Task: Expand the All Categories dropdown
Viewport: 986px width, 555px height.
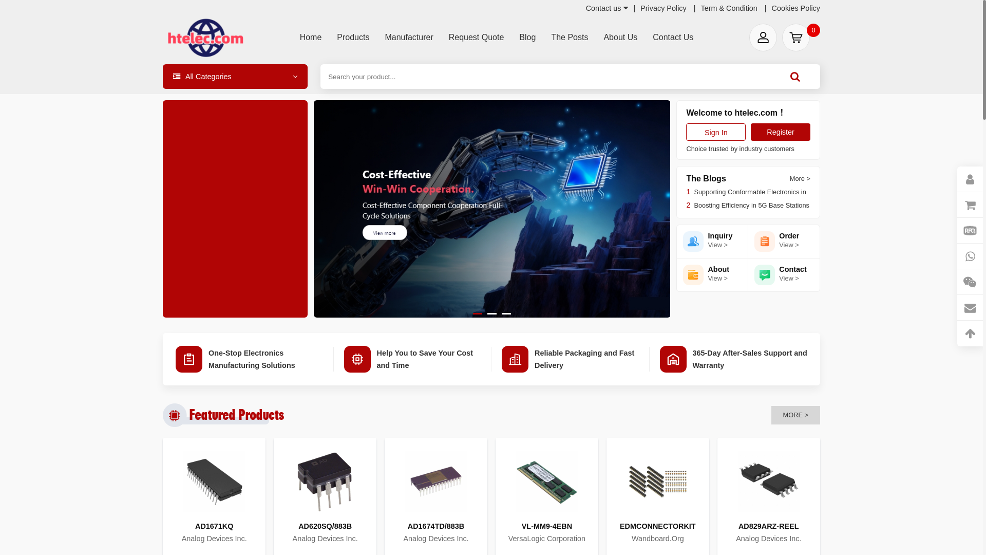Action: click(235, 77)
